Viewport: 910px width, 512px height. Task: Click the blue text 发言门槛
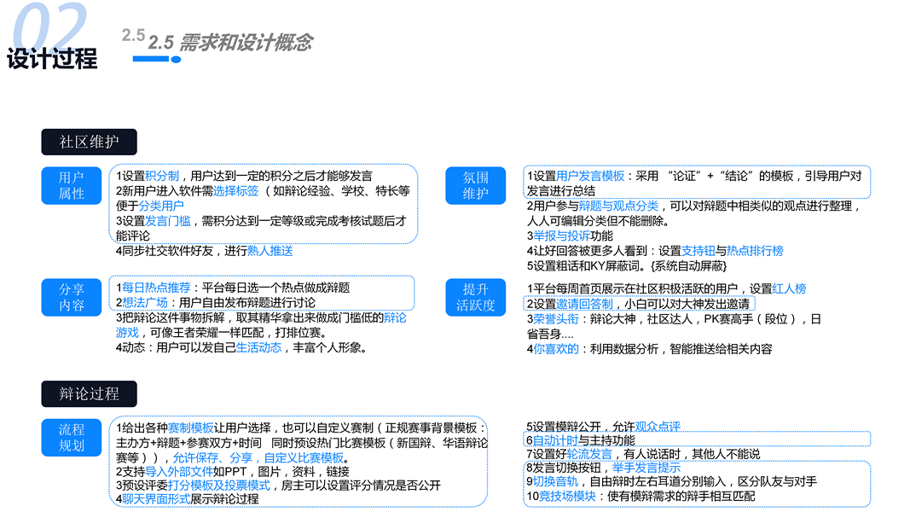tap(168, 221)
